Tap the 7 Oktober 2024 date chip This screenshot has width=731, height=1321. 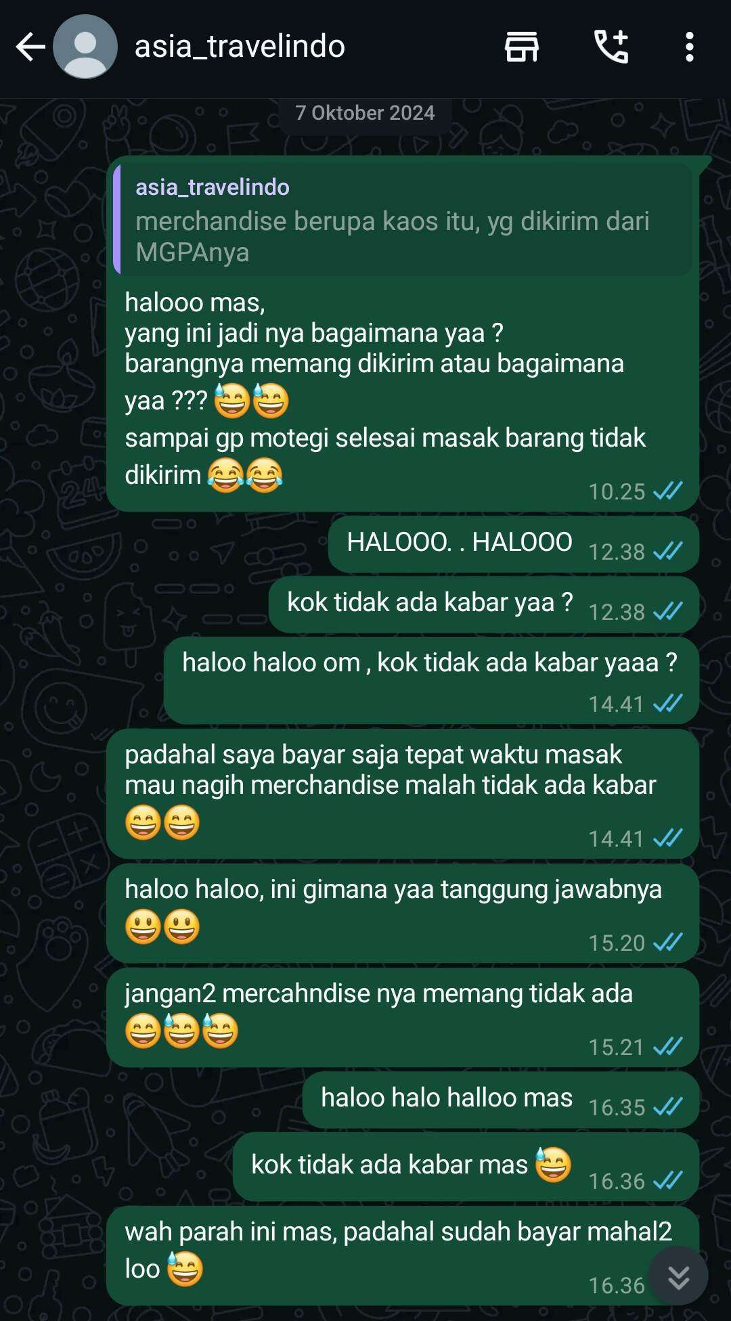[365, 113]
